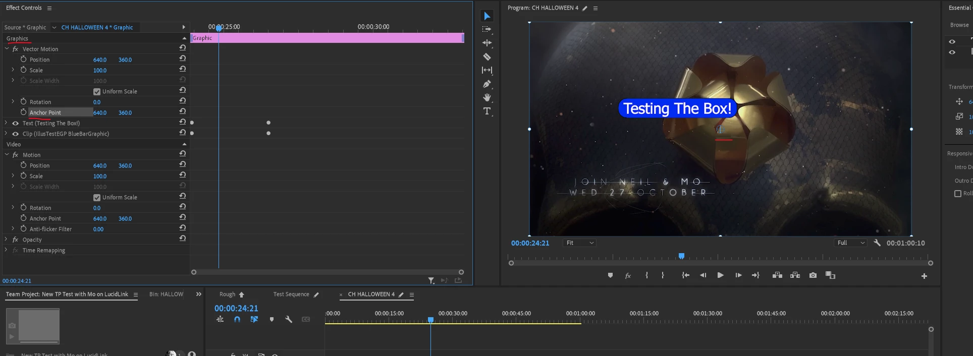Toggle Motion Uniform Scale checkbox under Video
973x356 pixels.
pos(97,198)
